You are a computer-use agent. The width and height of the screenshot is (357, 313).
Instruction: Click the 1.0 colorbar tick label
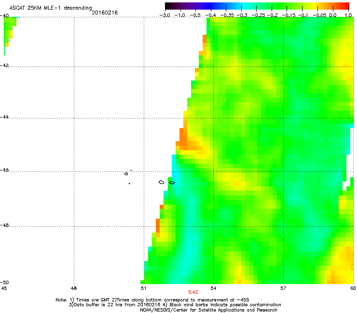[348, 15]
